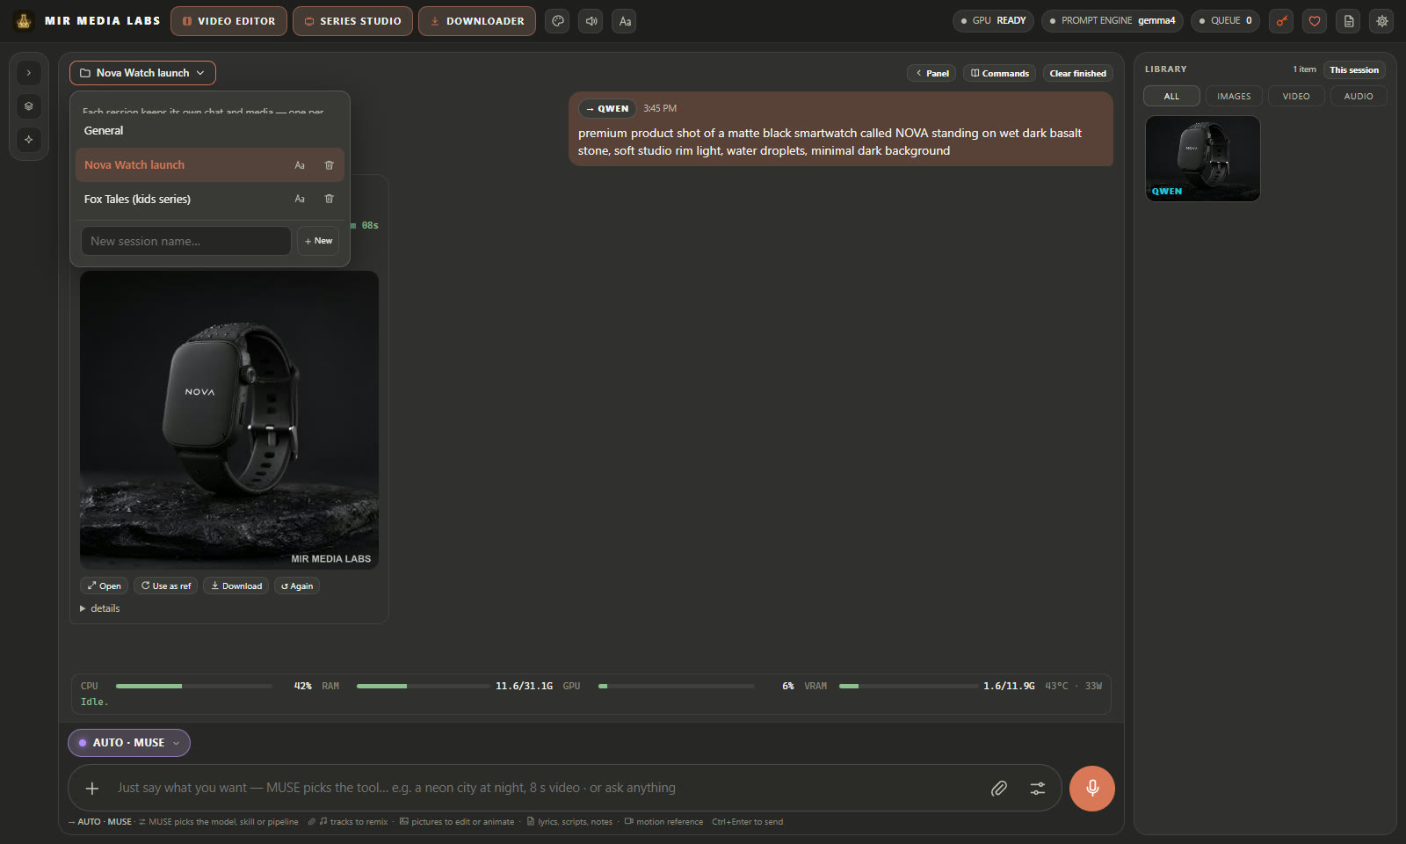Rename Fox Tales session via Aa icon

pos(300,200)
